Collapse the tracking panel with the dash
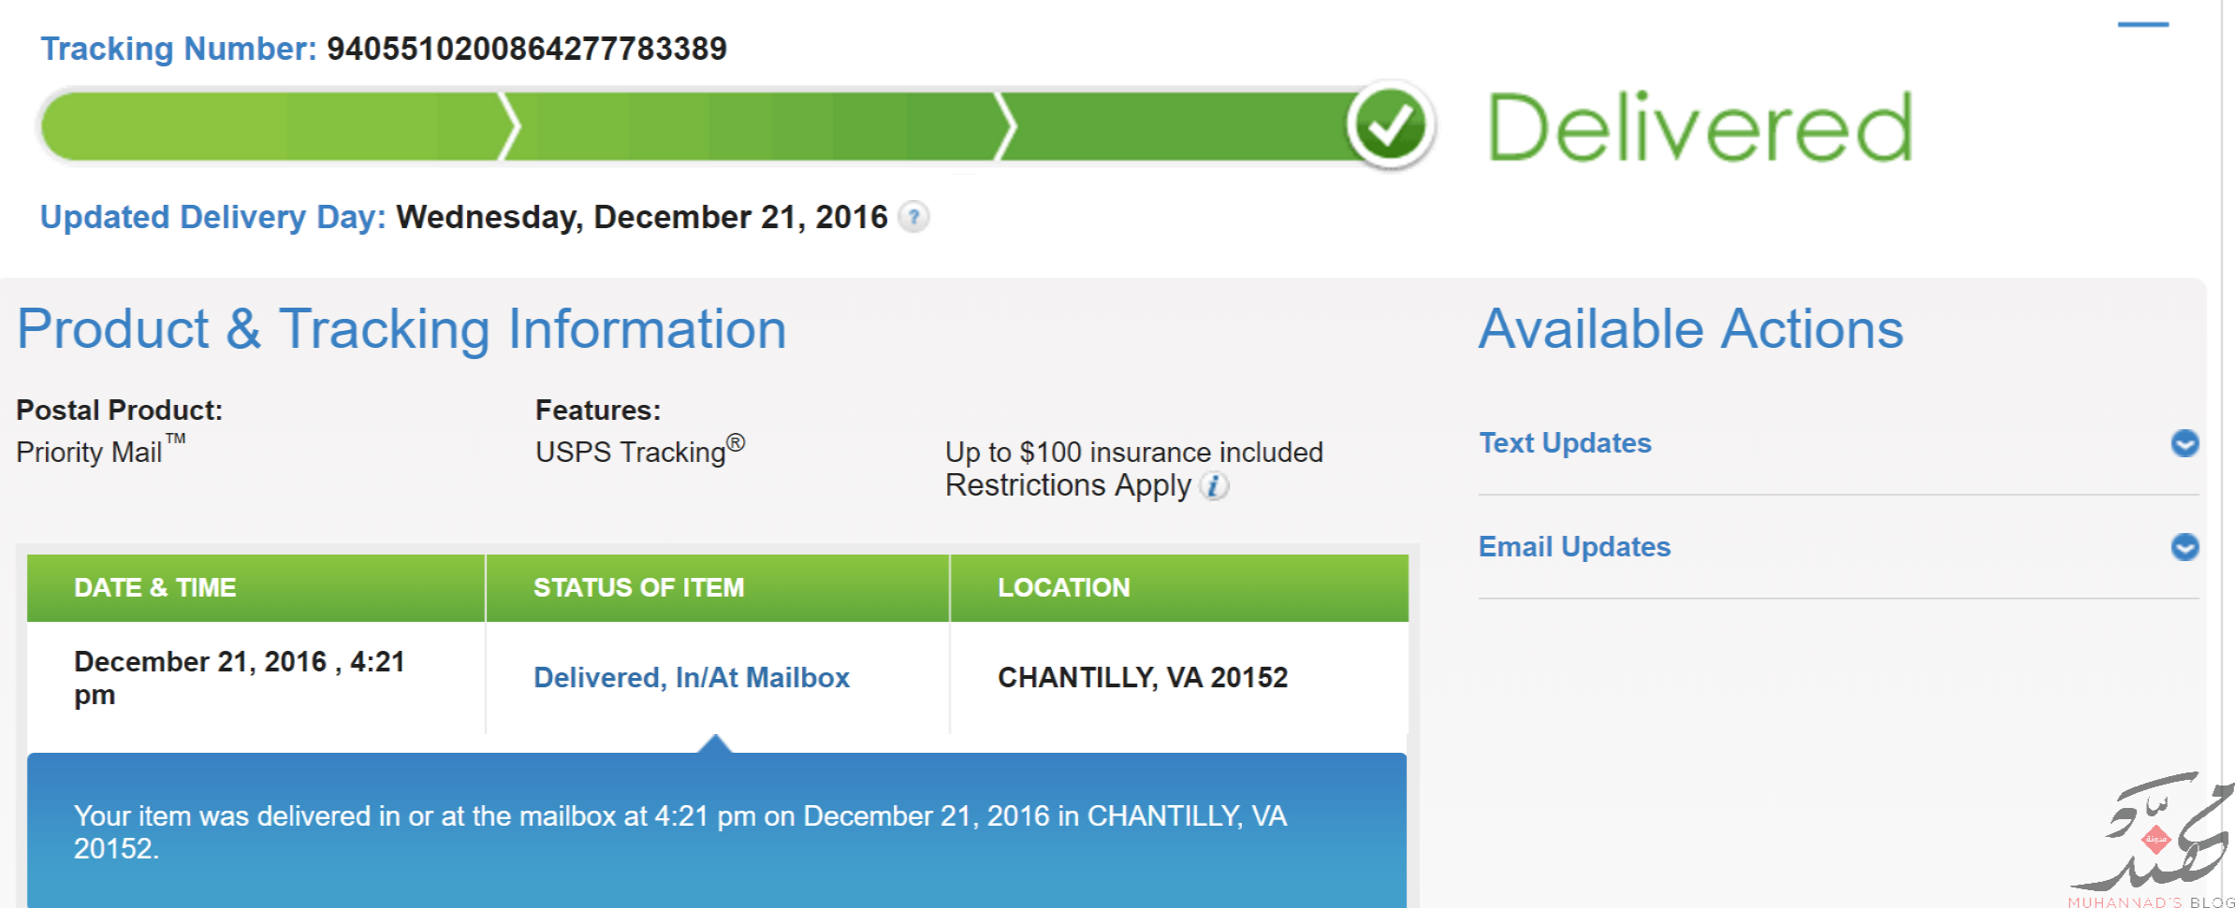 [2143, 24]
